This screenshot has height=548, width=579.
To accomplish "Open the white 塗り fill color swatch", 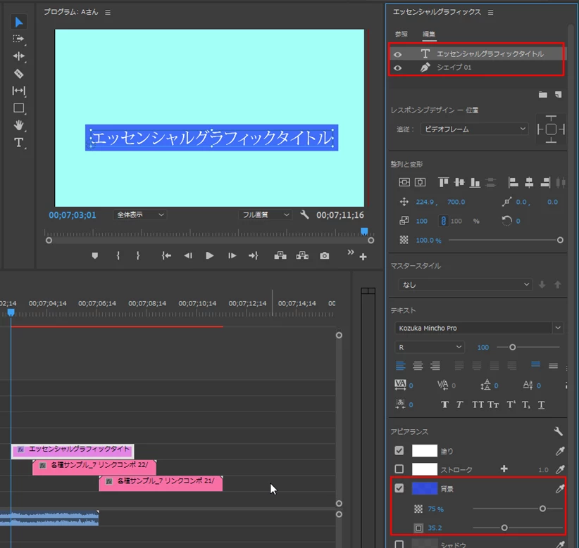I will coord(425,451).
